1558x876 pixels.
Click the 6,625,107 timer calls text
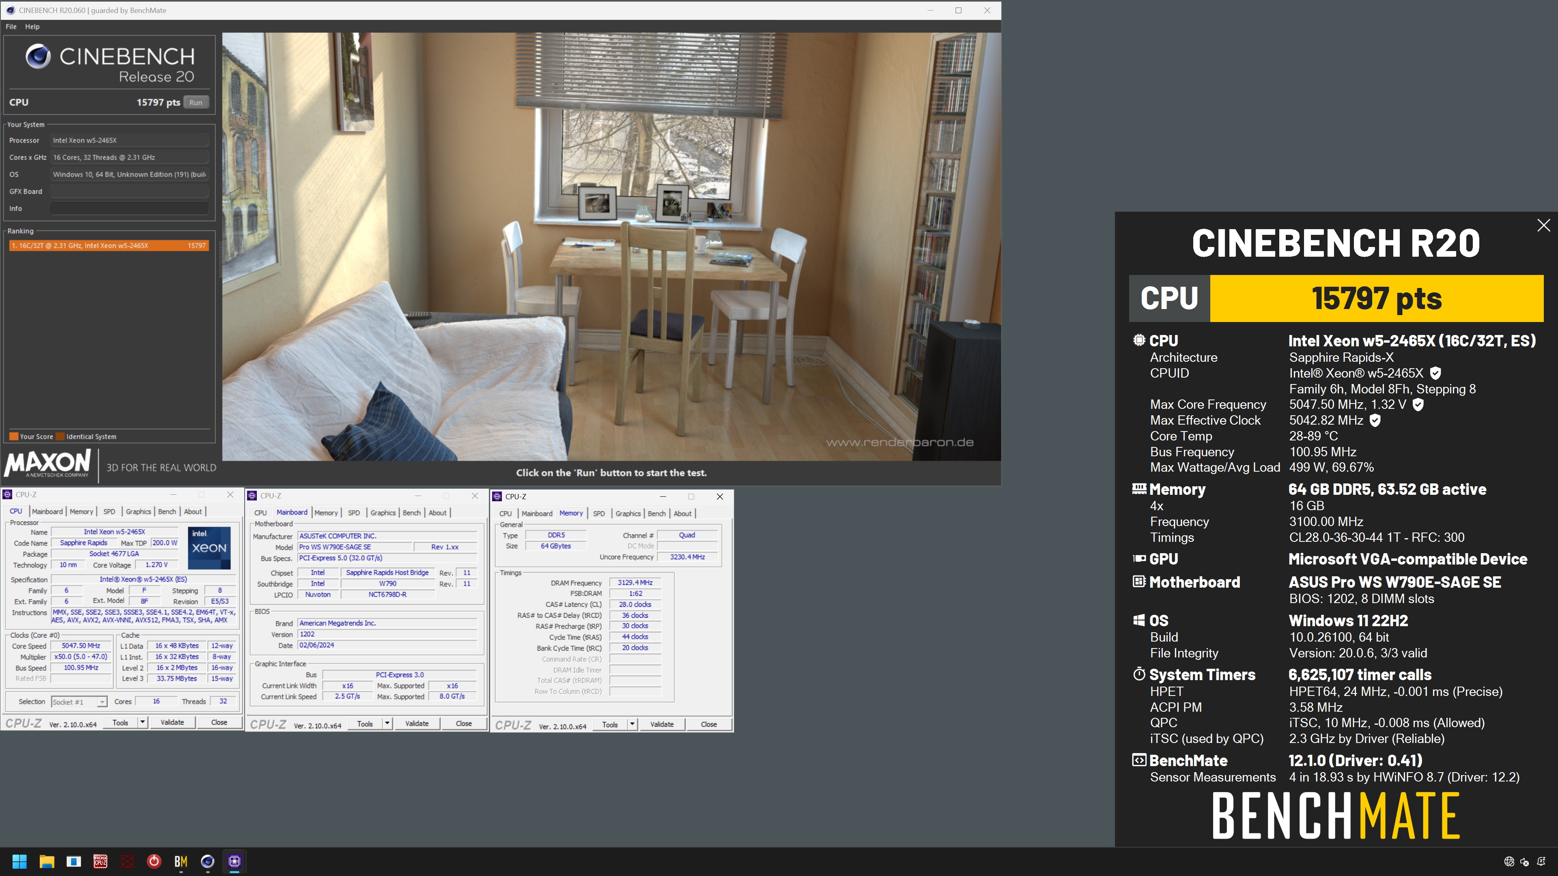(1360, 675)
